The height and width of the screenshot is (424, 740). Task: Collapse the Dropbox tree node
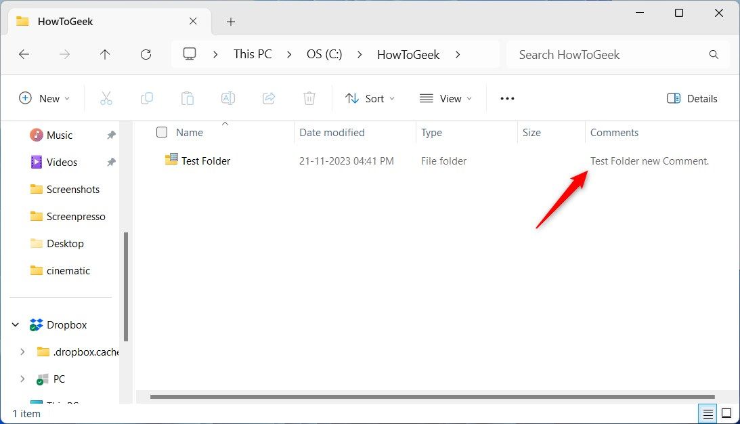tap(15, 325)
